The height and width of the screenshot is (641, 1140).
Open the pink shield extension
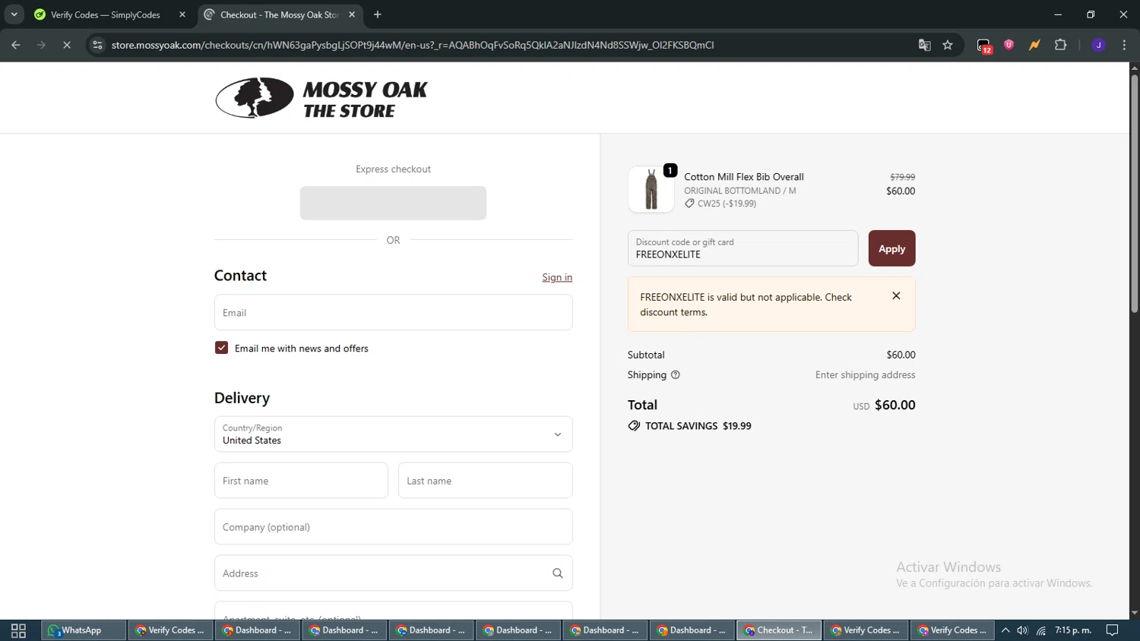click(1009, 45)
